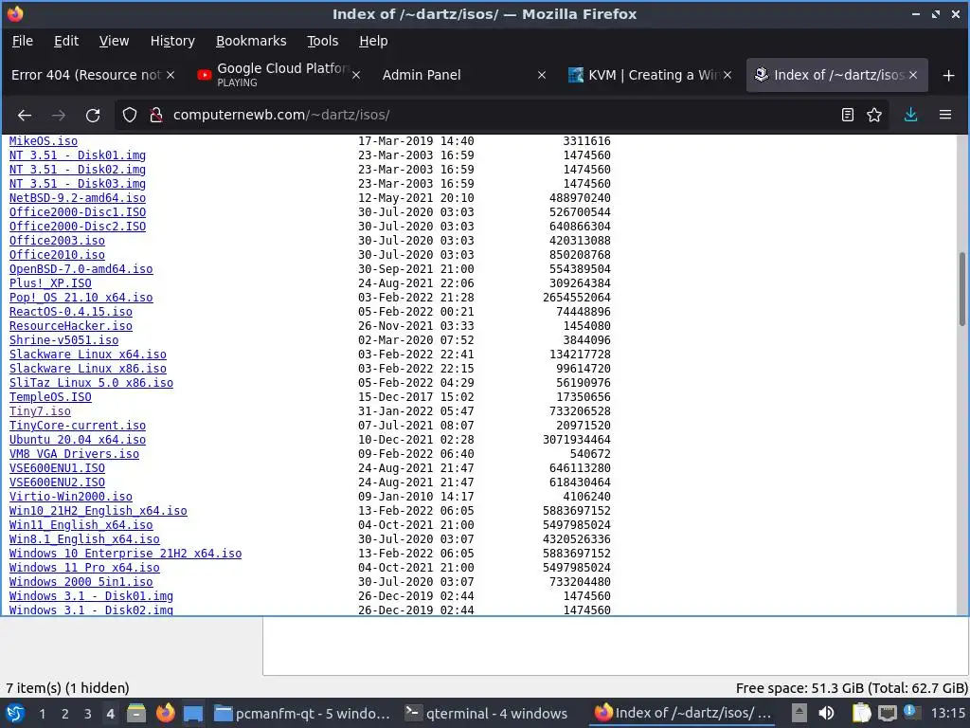Open the volume control in system tray
This screenshot has width=970, height=728.
[x=826, y=713]
